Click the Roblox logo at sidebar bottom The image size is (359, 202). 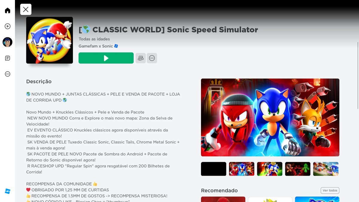[x=7, y=191]
